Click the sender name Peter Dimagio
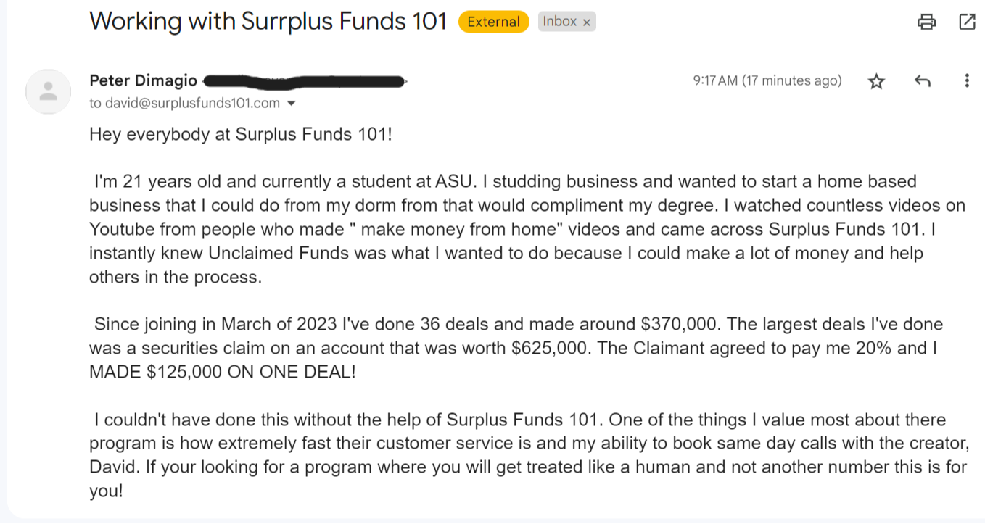Image resolution: width=985 pixels, height=524 pixels. click(x=143, y=80)
